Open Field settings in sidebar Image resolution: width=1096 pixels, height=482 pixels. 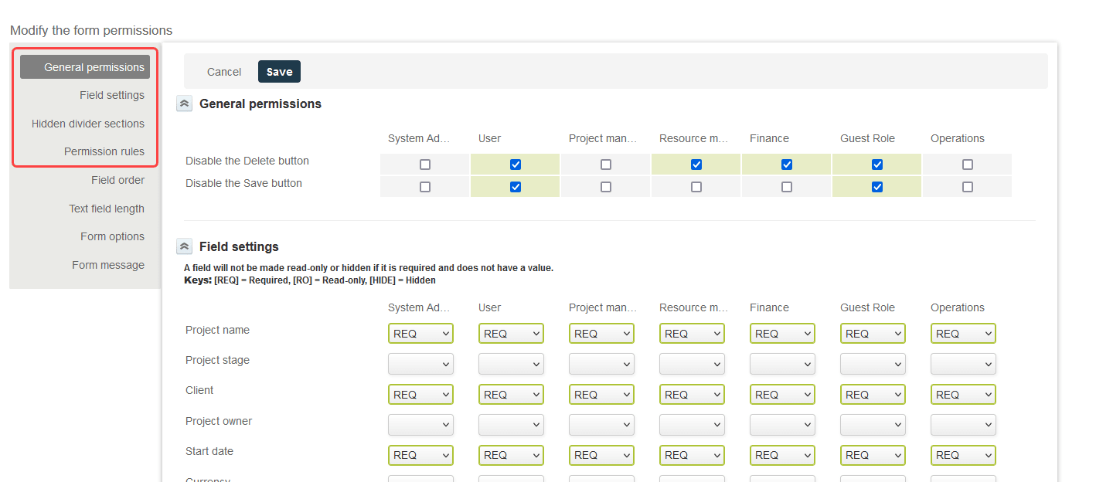pyautogui.click(x=112, y=95)
